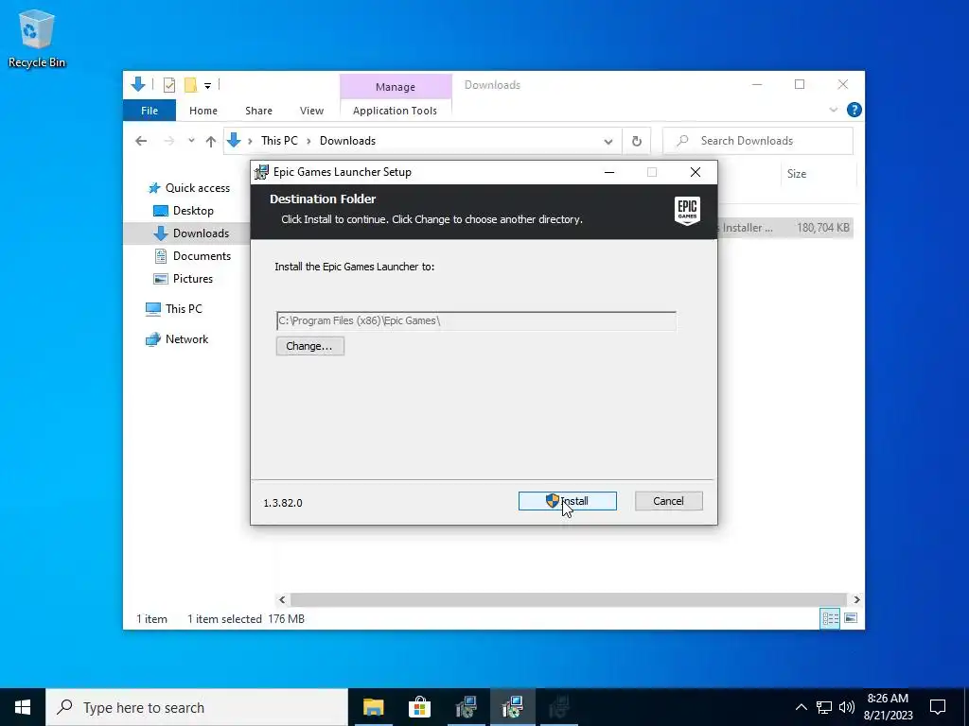Image resolution: width=969 pixels, height=726 pixels.
Task: Open Customize Quick Access Toolbar dropdown
Action: tap(207, 86)
